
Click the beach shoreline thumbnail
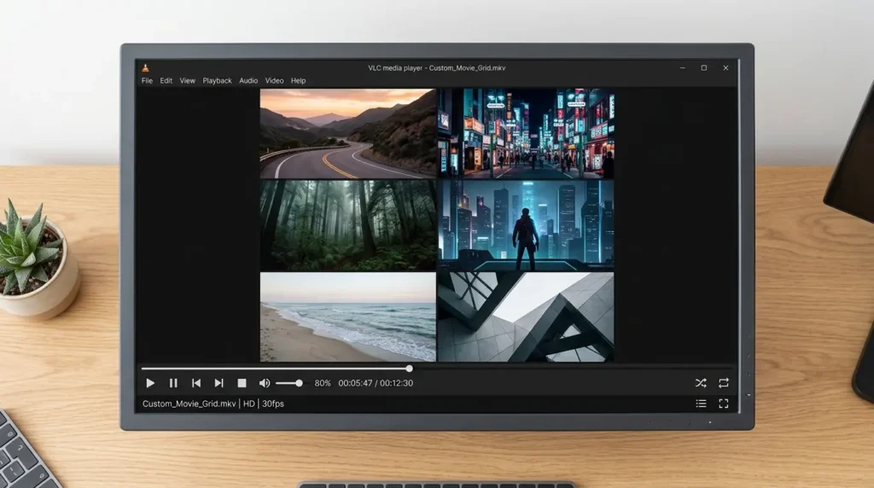click(x=348, y=317)
